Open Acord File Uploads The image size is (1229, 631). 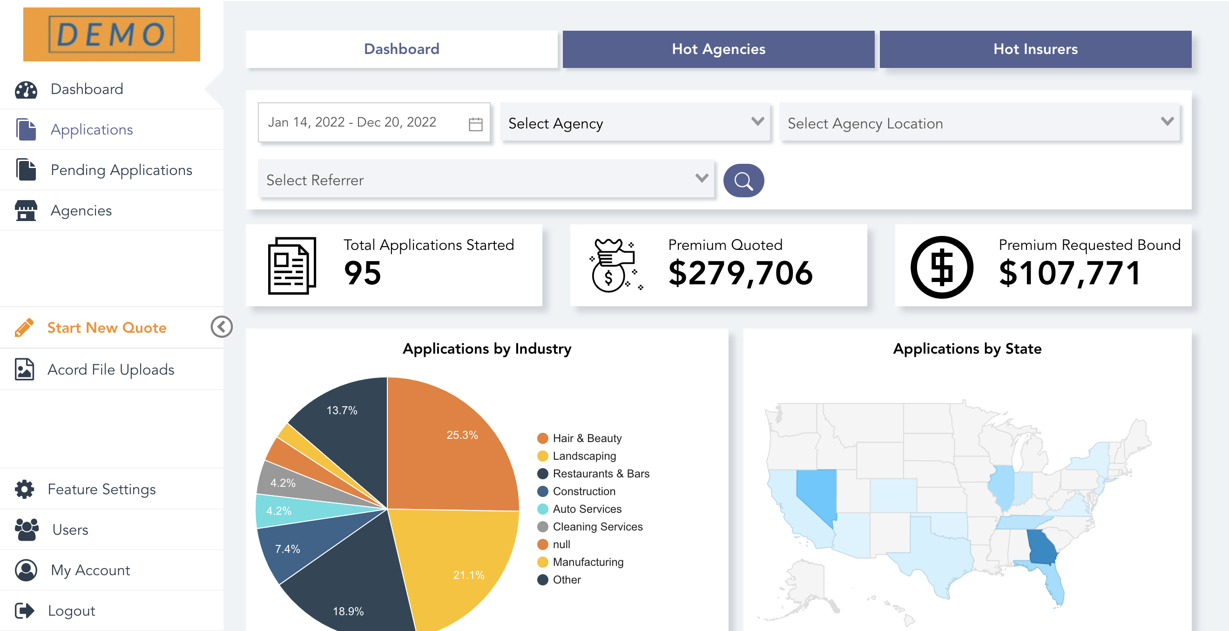click(112, 369)
